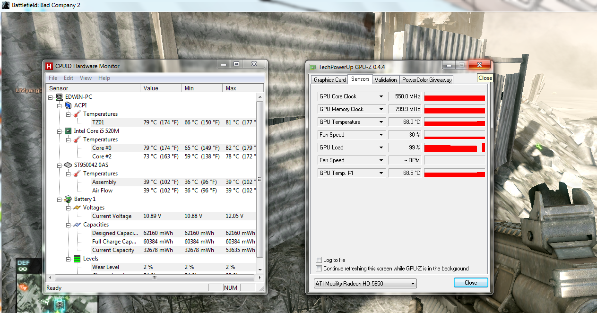Collapse the Intel Core i5 520M node
Screen dimensions: 597x313
tap(60, 131)
